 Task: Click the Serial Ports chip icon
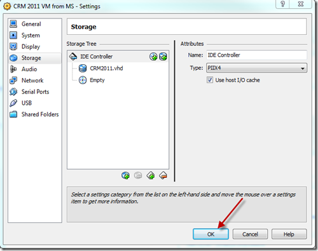pyautogui.click(x=13, y=92)
